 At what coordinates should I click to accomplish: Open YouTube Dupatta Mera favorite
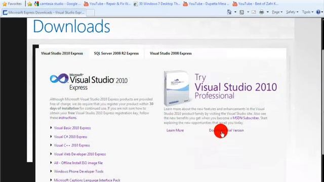(206, 4)
